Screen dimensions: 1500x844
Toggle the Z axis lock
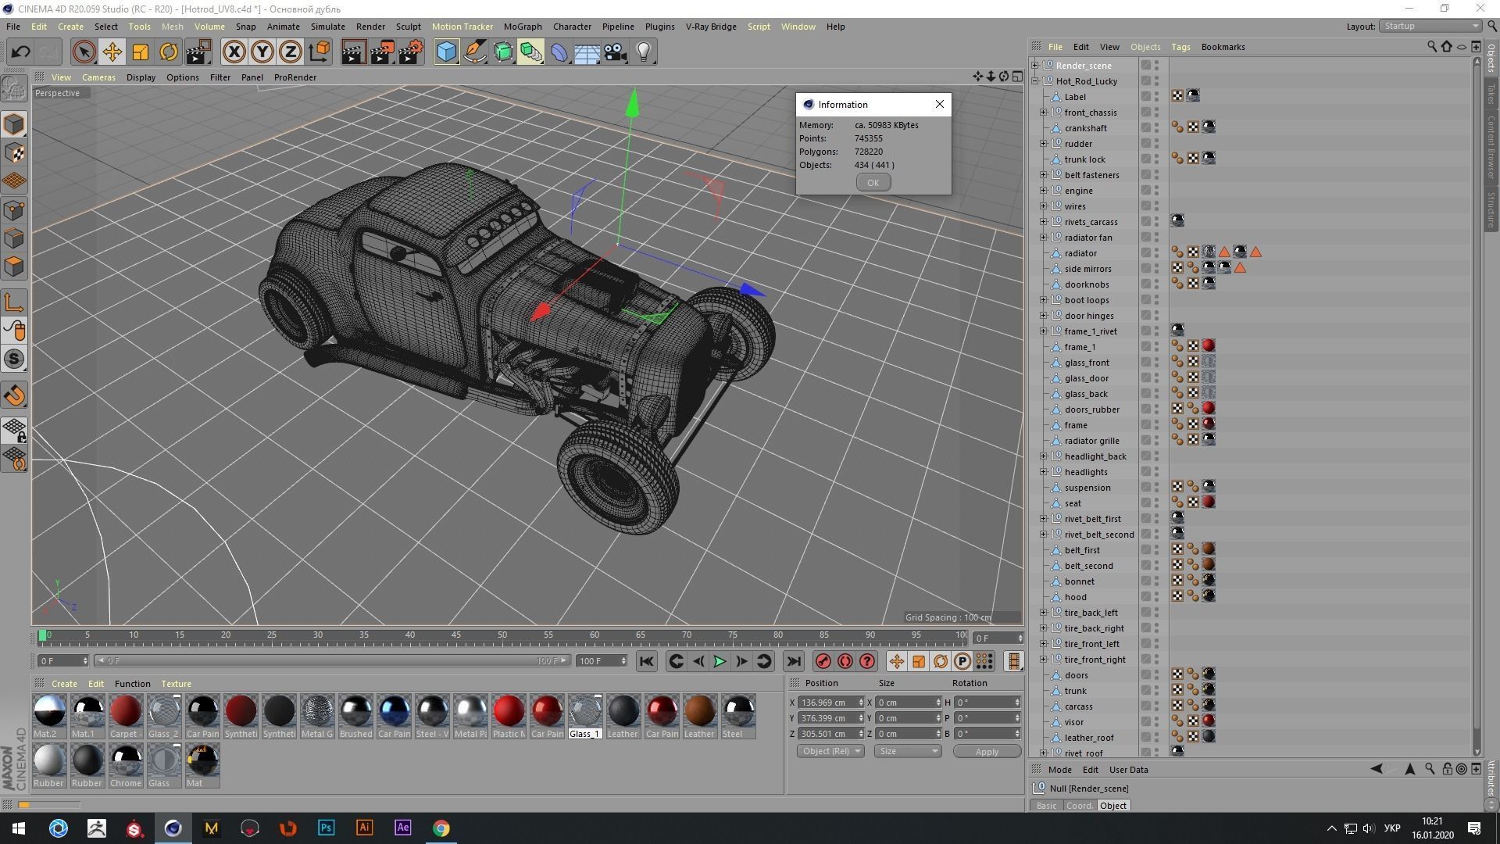291,52
